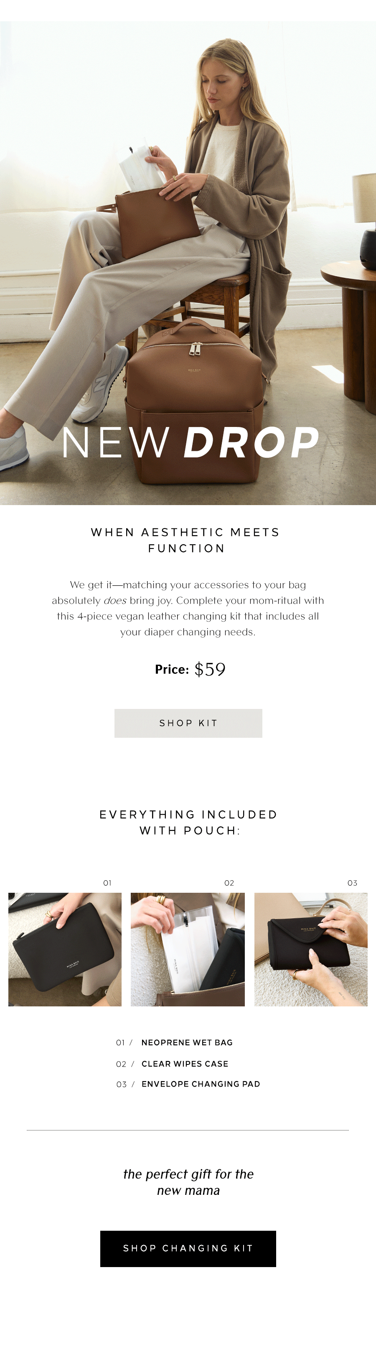Select the neoprene wet bag photo
The image size is (376, 1364).
tap(65, 949)
